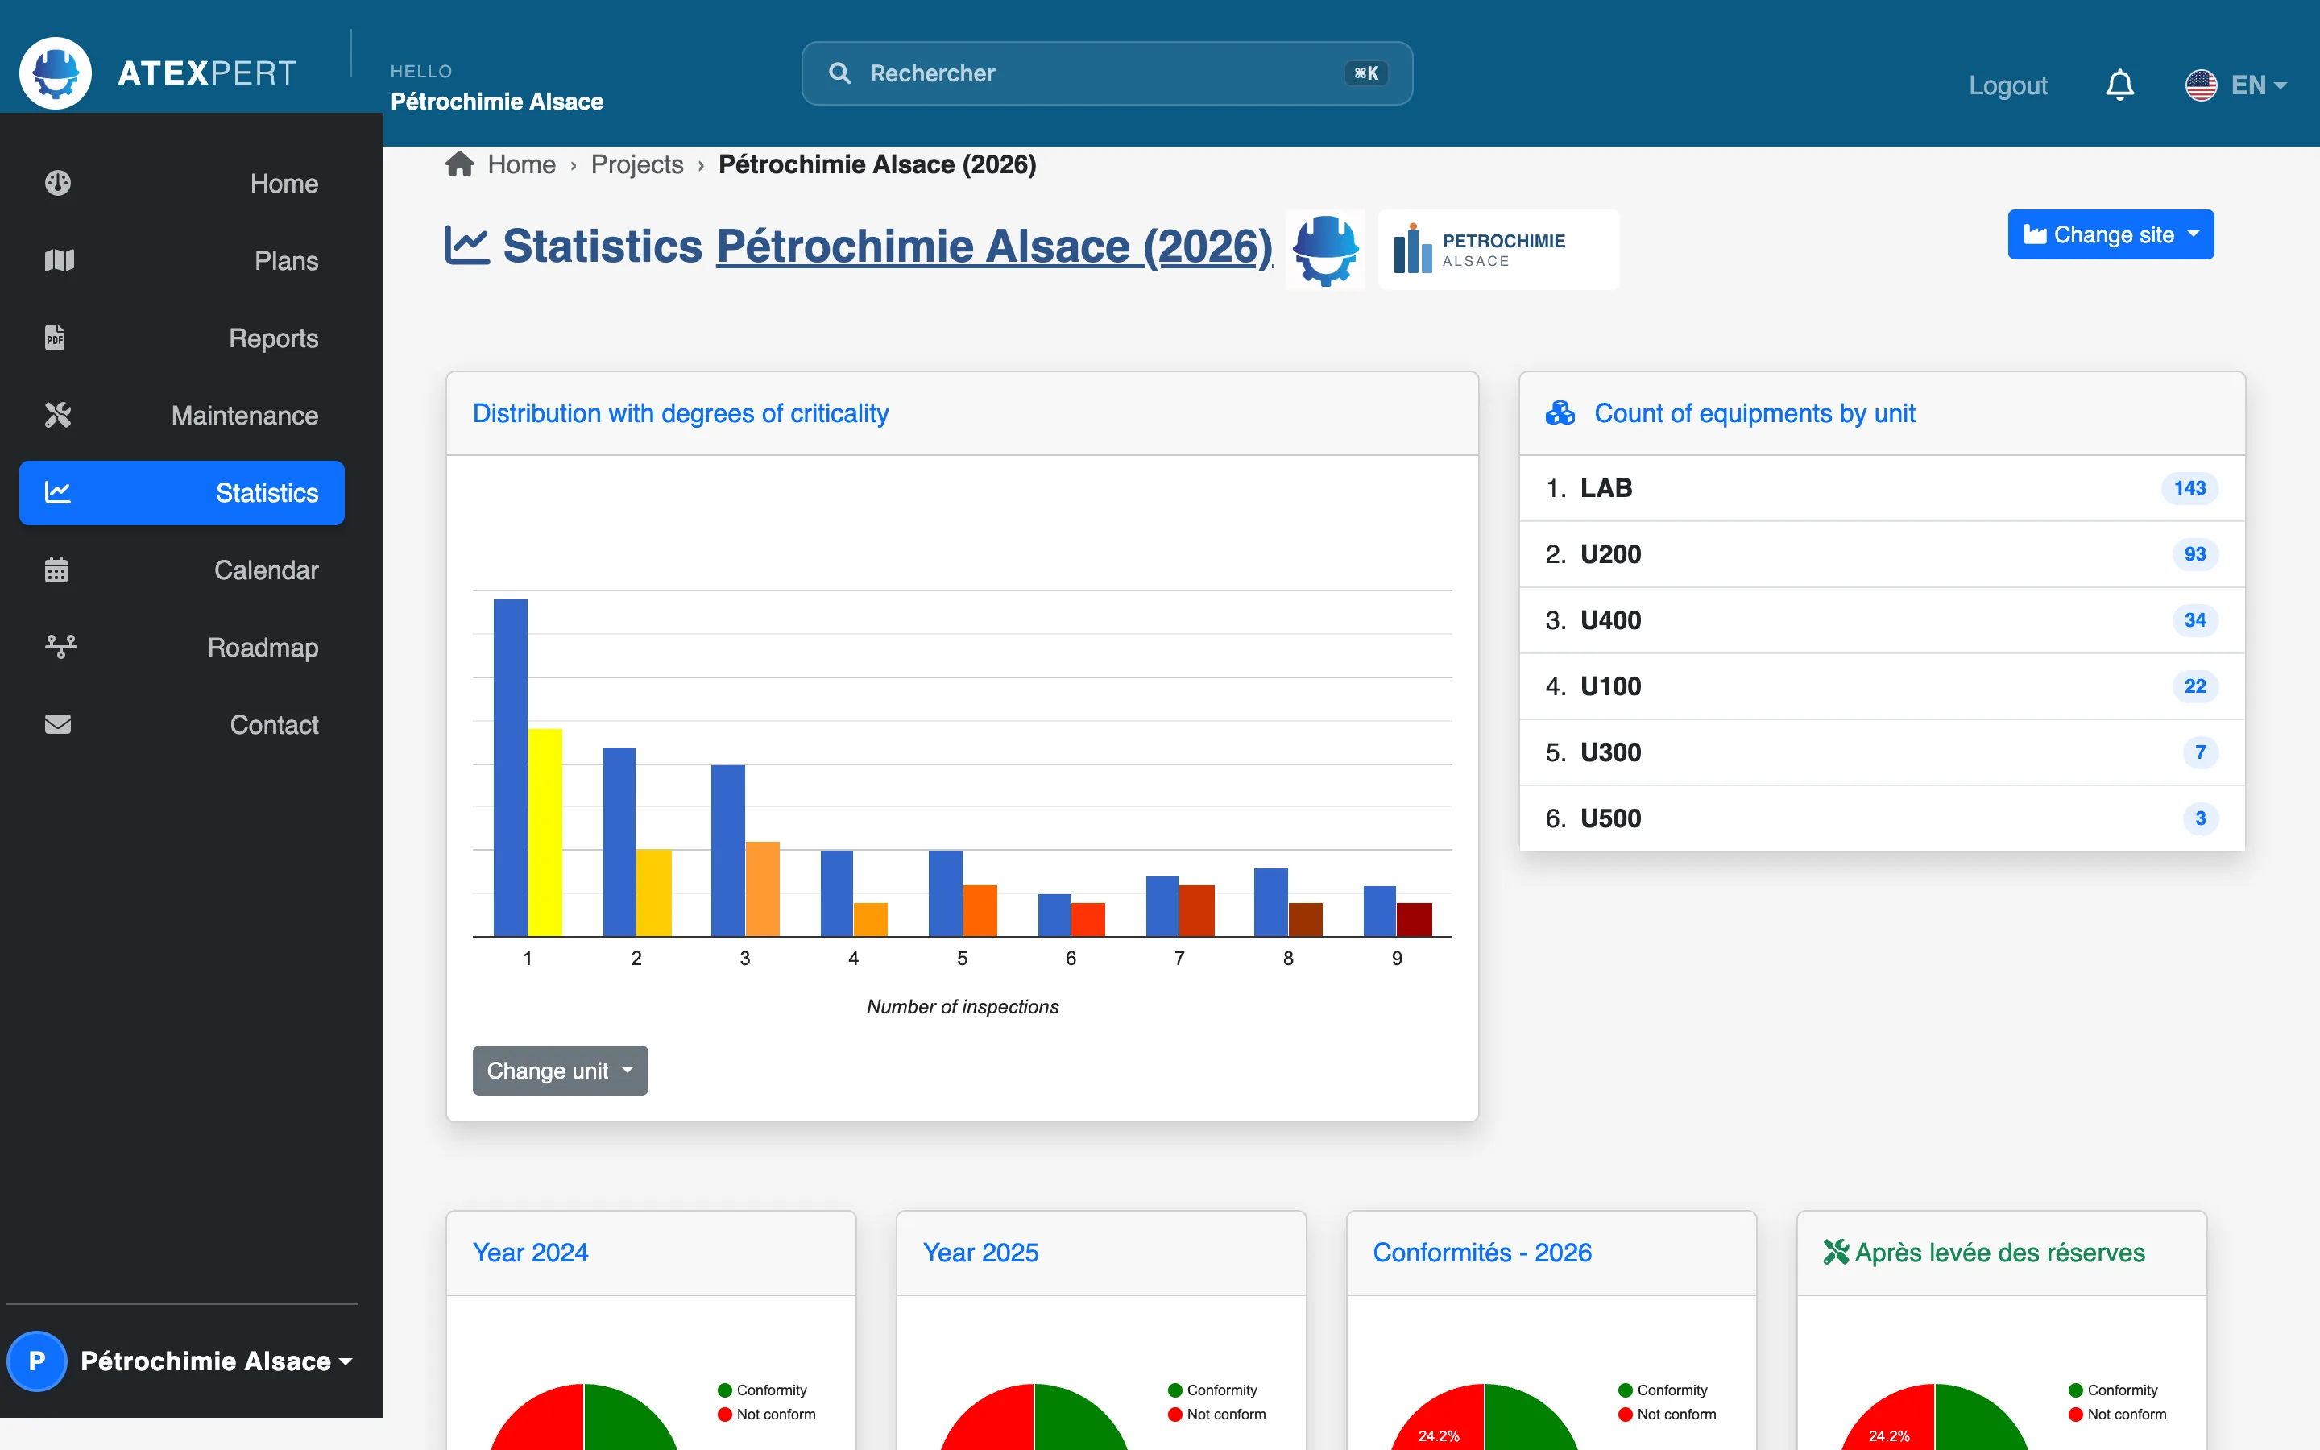Image resolution: width=2320 pixels, height=1450 pixels.
Task: Expand the Change unit dropdown
Action: pos(560,1071)
